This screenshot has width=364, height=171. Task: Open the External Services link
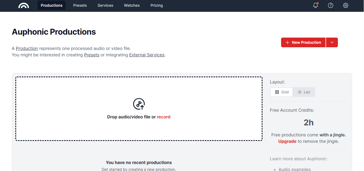point(147,55)
